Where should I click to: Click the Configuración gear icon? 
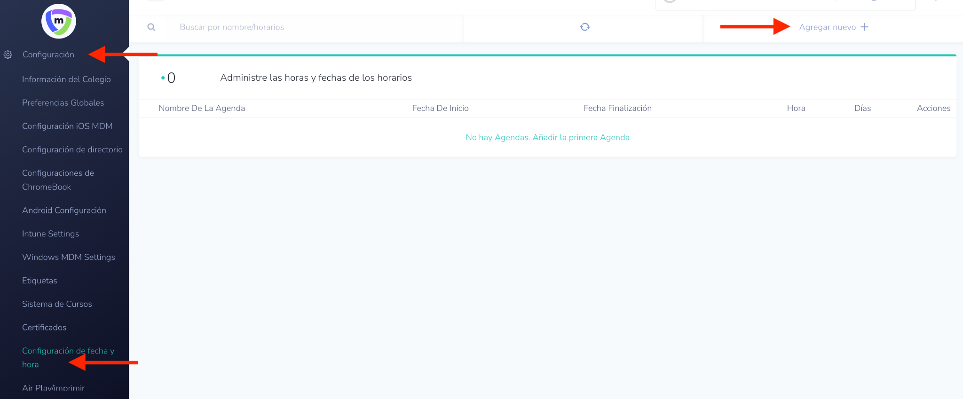pos(8,55)
